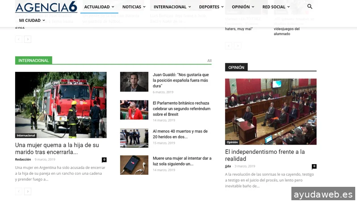Click Opinión category label on courtroom image
The width and height of the screenshot is (357, 202).
pos(232,142)
